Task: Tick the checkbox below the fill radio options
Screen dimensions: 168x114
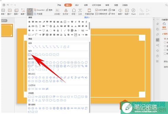Action: [x=165, y=53]
